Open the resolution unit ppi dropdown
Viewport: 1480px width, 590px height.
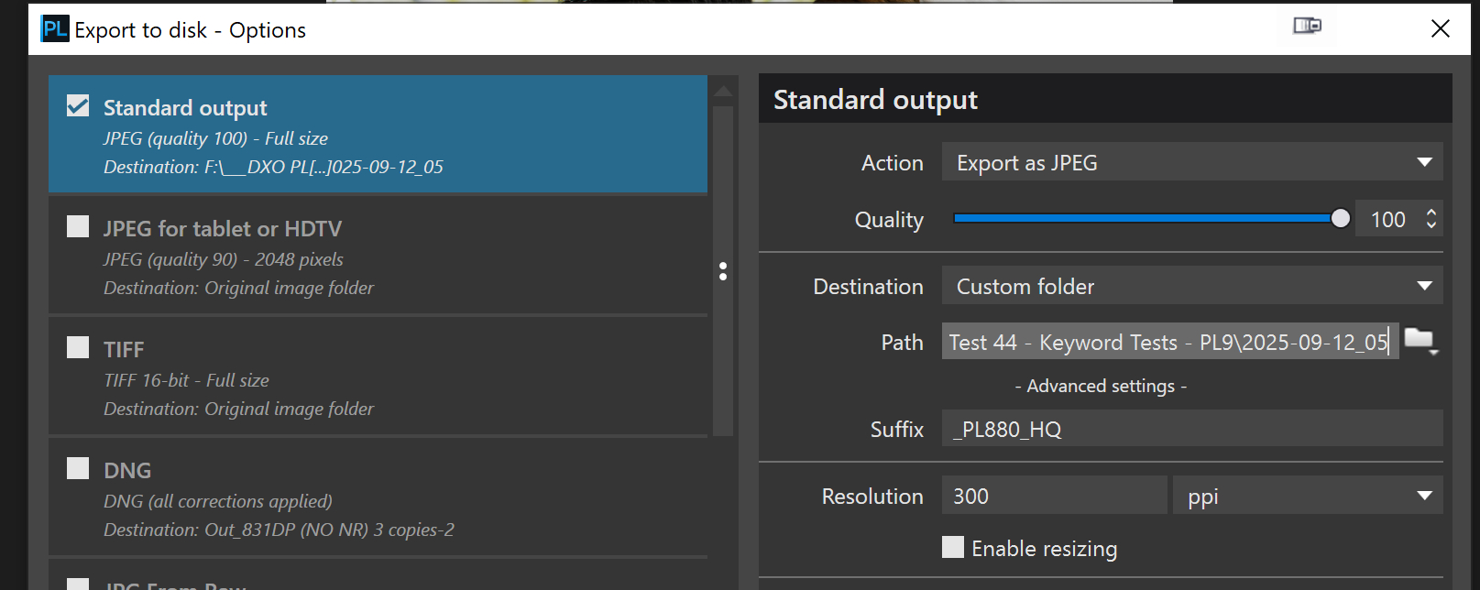1307,496
